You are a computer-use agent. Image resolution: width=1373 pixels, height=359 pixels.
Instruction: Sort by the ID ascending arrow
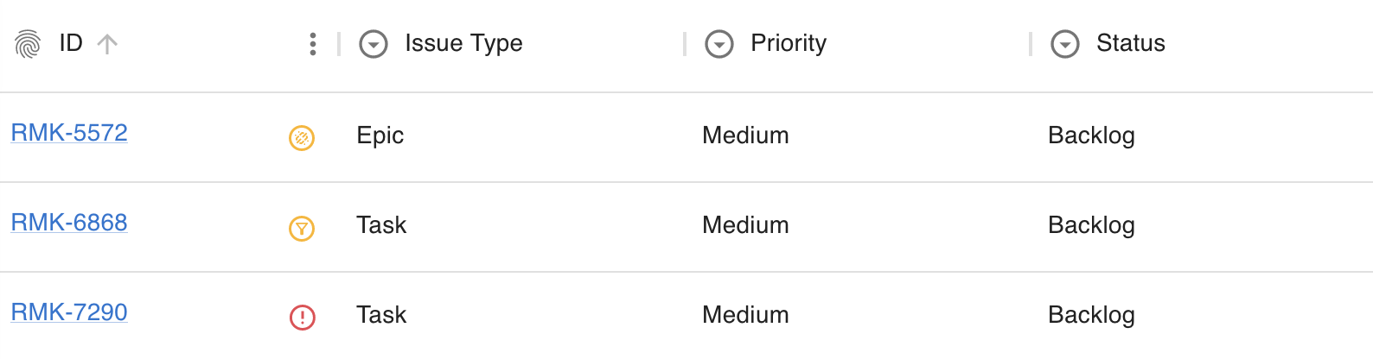(x=107, y=43)
